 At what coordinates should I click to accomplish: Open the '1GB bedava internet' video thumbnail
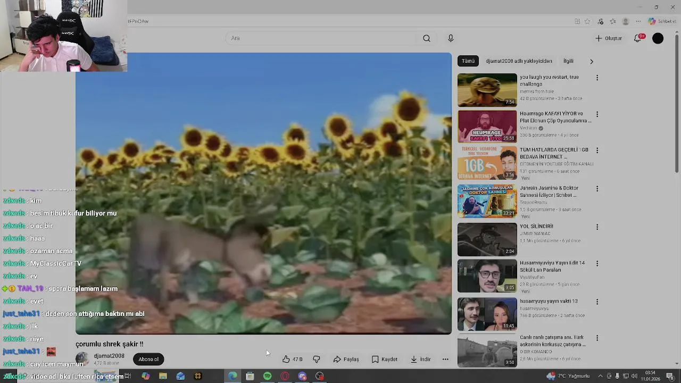[x=487, y=162]
